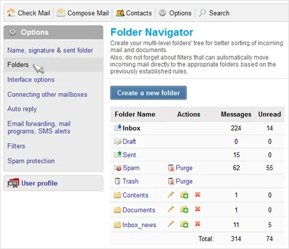289x249 pixels.
Task: Delete the Contents folder with red X
Action: [198, 194]
